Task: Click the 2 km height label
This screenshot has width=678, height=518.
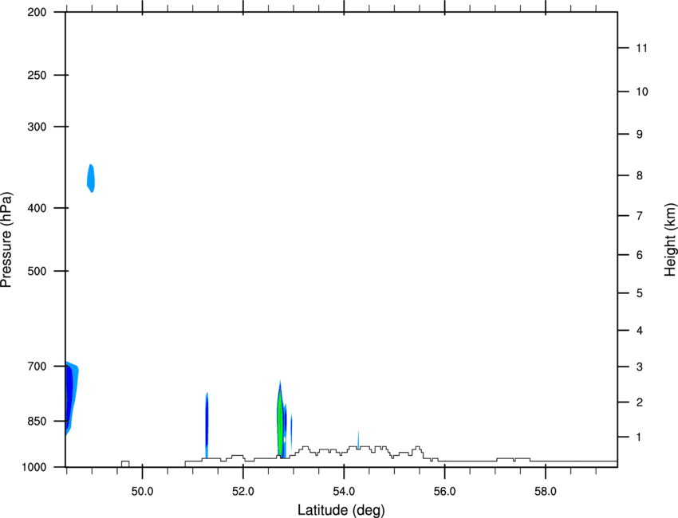Action: point(640,402)
